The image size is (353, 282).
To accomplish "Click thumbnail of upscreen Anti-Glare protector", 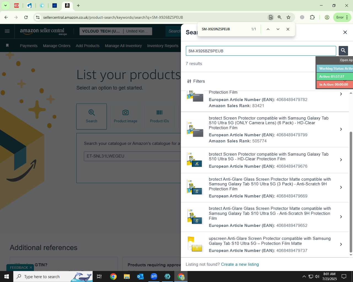I will [195, 244].
